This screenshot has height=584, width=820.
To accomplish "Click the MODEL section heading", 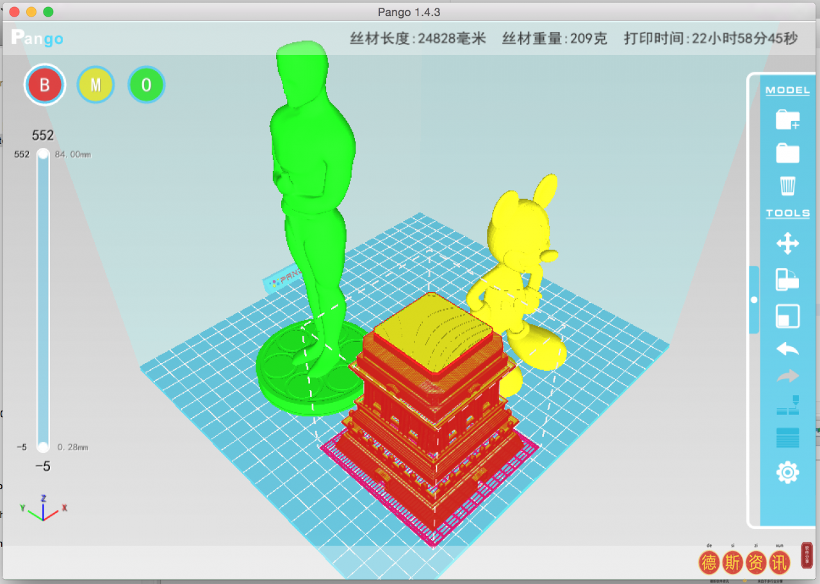I will (787, 90).
